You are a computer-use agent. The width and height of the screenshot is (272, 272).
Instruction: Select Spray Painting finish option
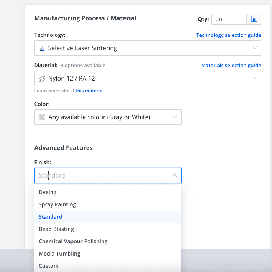pos(57,204)
